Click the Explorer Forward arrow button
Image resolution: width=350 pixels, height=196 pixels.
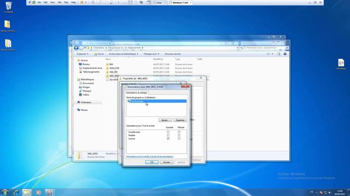tap(81, 48)
